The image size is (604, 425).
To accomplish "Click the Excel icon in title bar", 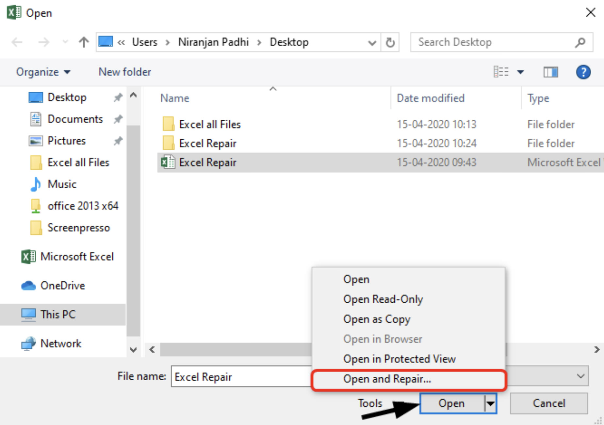I will point(14,13).
